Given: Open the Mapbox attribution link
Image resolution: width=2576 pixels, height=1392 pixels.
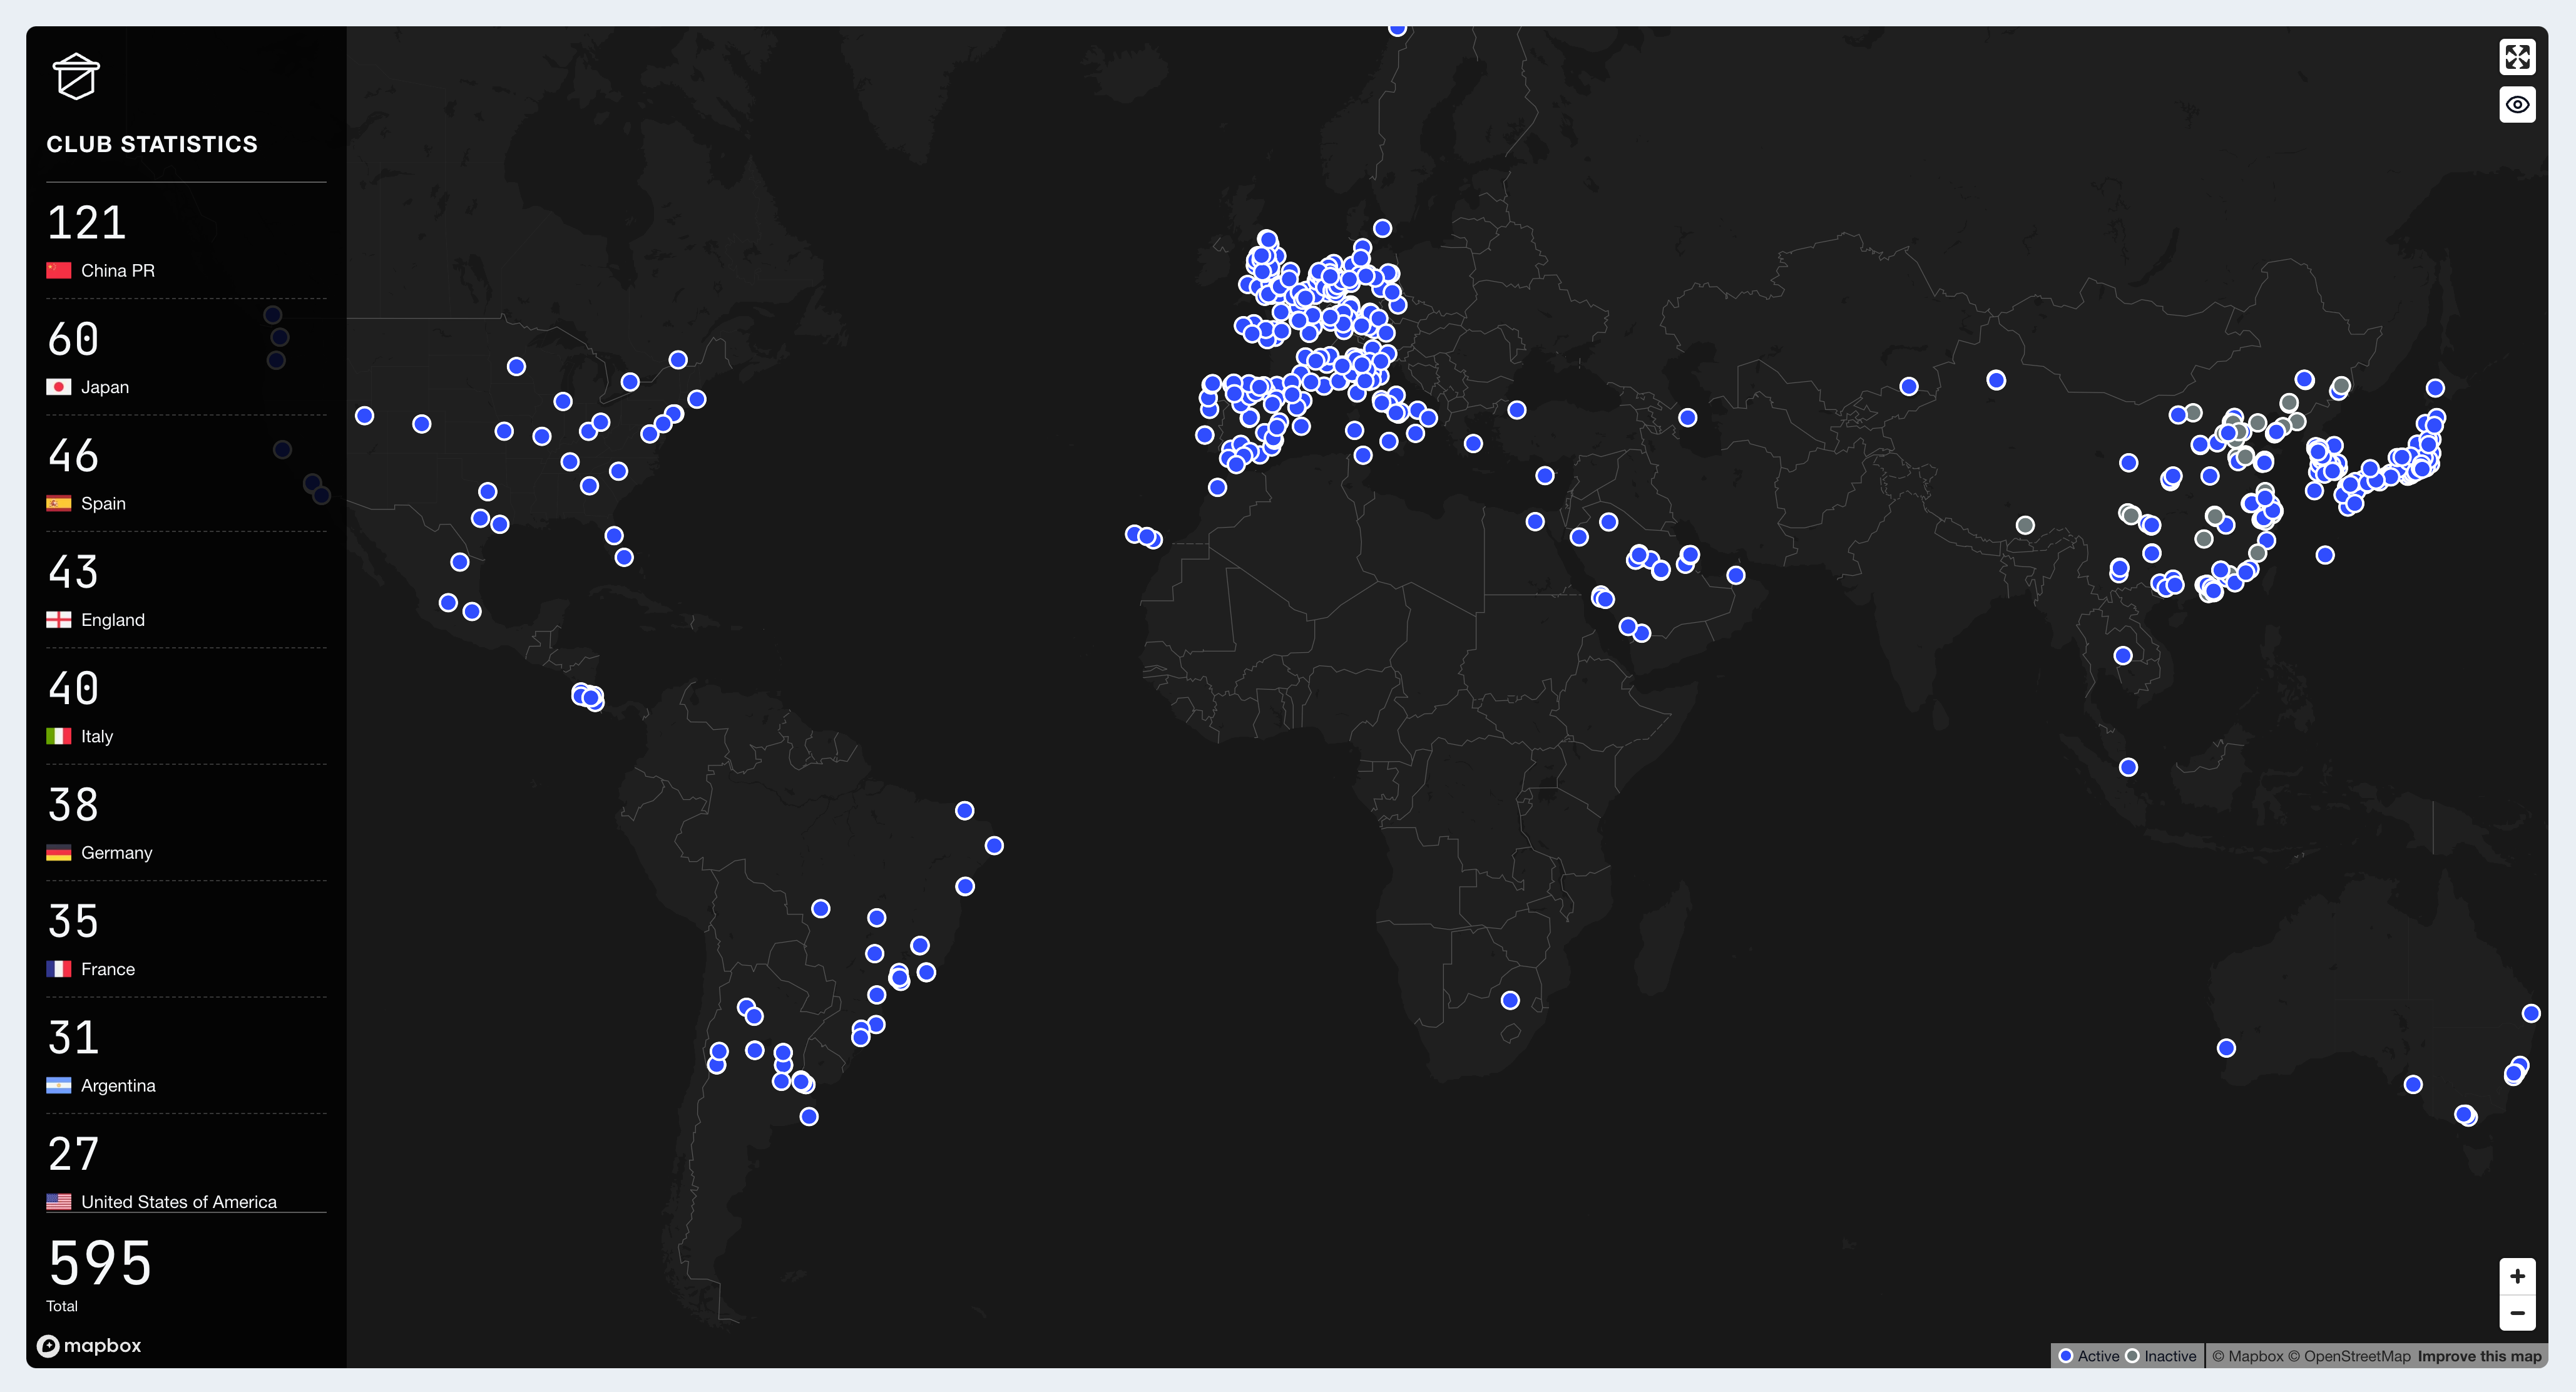Looking at the screenshot, I should [x=2247, y=1357].
